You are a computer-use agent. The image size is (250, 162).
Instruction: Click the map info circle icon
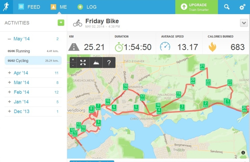pos(243,153)
